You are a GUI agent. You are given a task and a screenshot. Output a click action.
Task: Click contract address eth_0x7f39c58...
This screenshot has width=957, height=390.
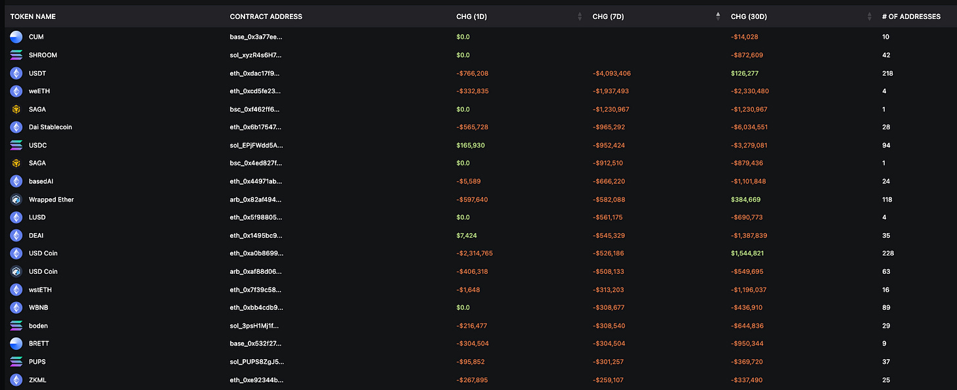[256, 290]
